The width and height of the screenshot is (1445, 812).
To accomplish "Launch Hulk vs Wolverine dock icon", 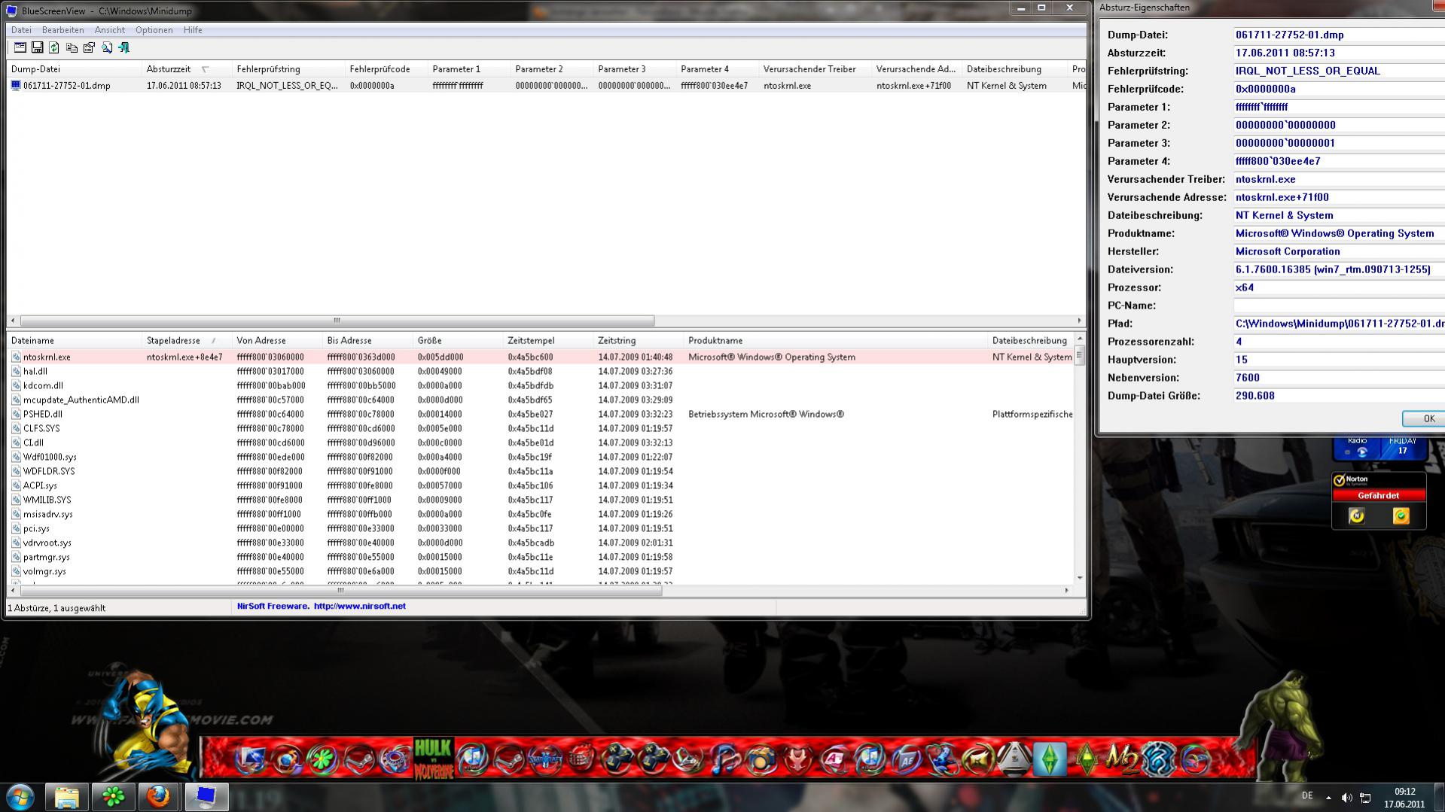I will 434,759.
